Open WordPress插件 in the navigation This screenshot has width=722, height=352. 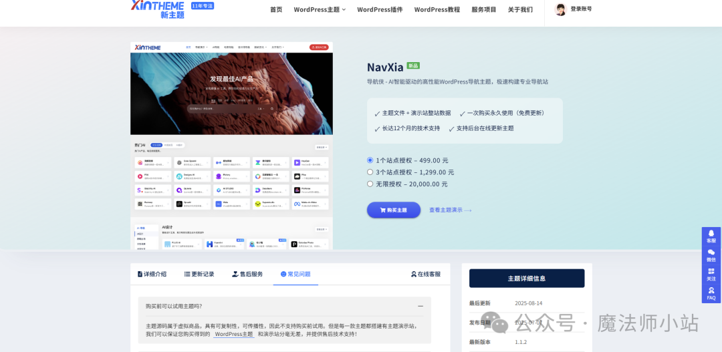[x=380, y=9]
